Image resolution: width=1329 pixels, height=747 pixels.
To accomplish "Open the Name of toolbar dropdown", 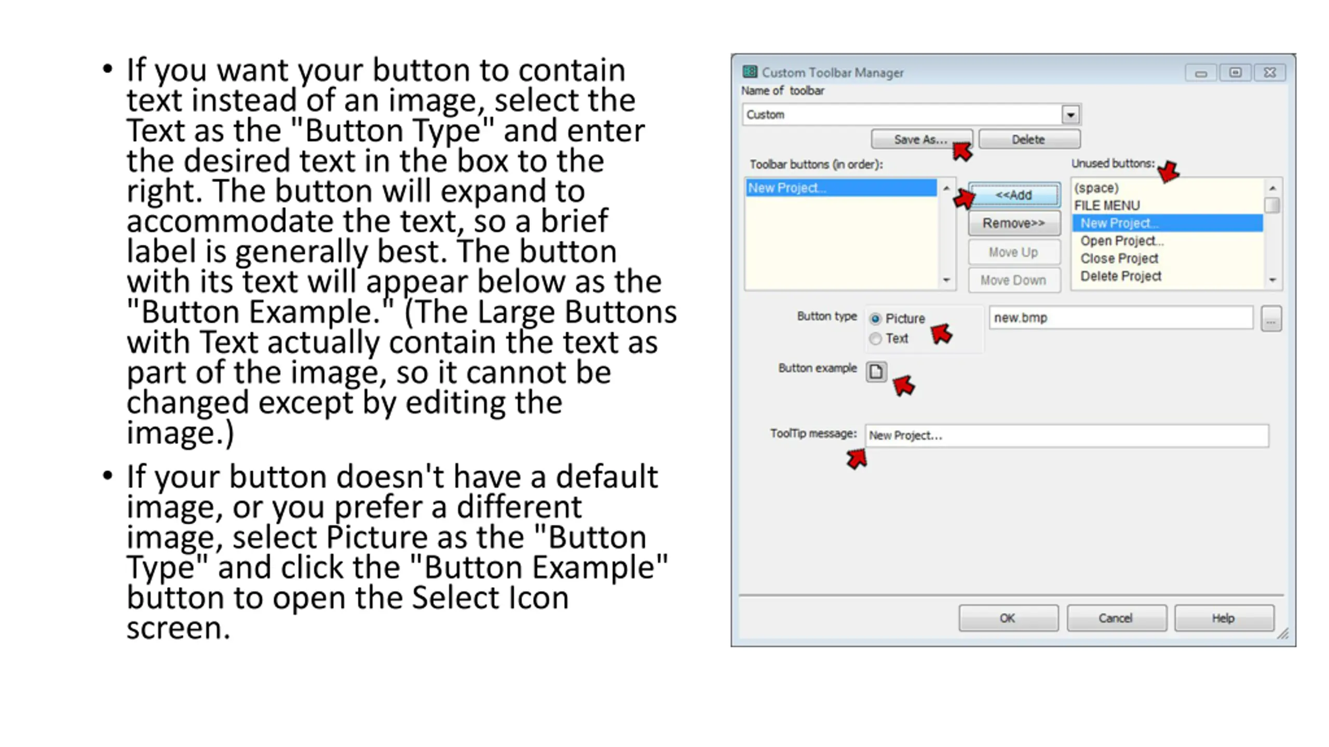I will [1070, 115].
